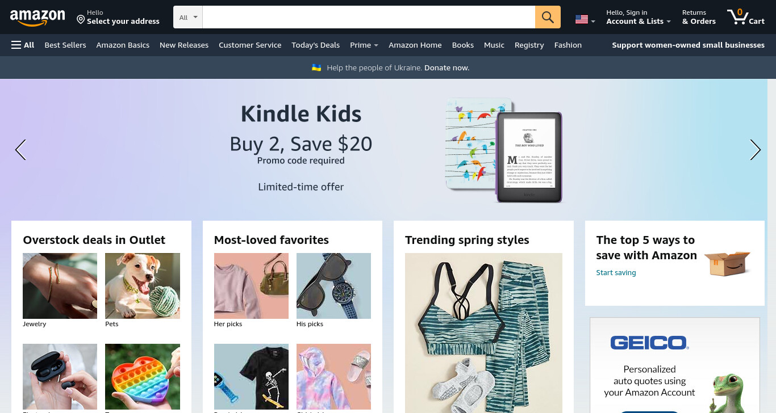Open the US flag language selector

click(x=585, y=20)
